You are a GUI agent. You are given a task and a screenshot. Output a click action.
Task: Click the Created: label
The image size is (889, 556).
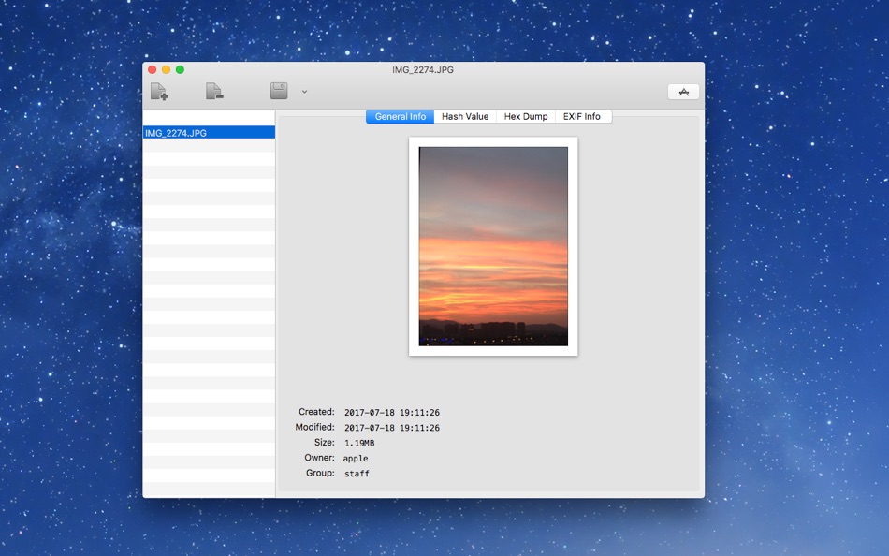coord(316,412)
